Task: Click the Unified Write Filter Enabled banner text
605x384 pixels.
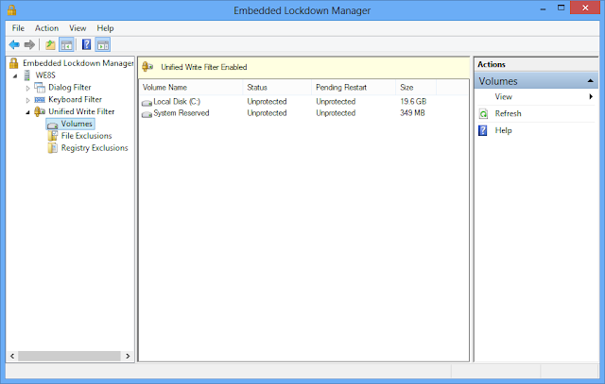Action: coord(204,67)
